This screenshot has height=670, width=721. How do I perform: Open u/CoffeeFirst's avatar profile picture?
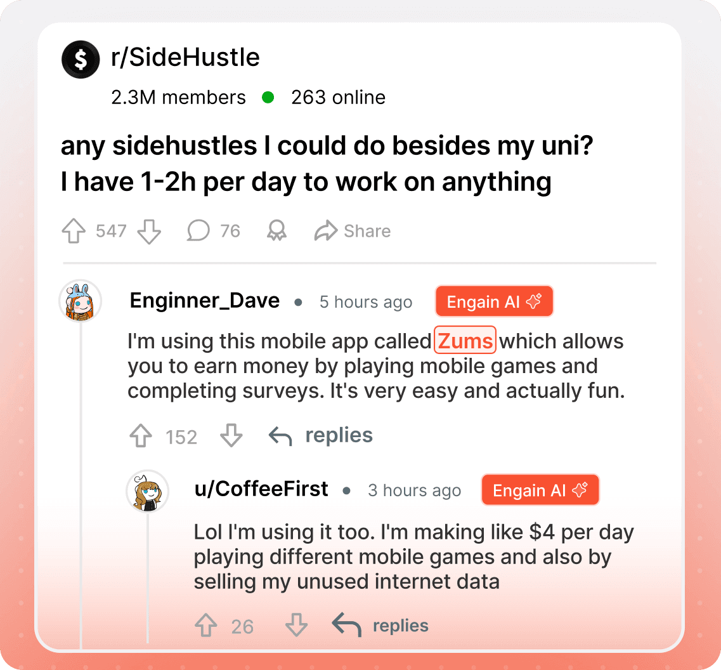click(x=148, y=491)
